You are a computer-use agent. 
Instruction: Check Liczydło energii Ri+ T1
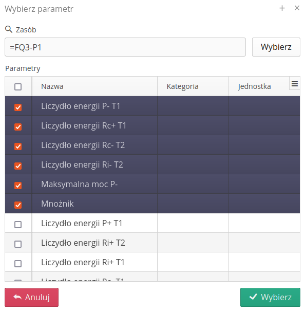click(18, 264)
